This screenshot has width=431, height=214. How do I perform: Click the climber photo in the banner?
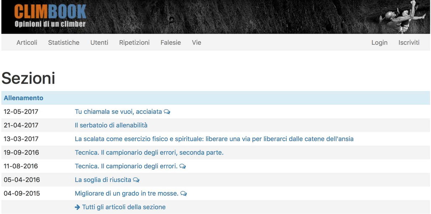point(402,17)
